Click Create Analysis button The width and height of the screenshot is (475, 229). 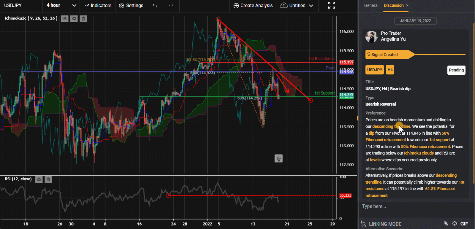coord(253,5)
